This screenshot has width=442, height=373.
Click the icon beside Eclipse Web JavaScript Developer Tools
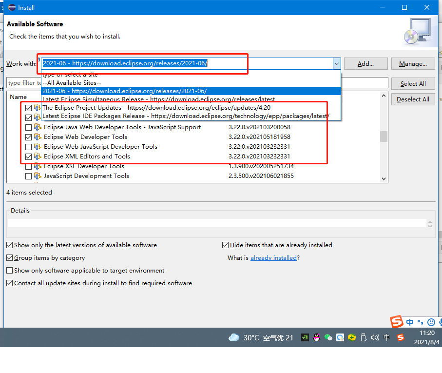click(x=38, y=147)
